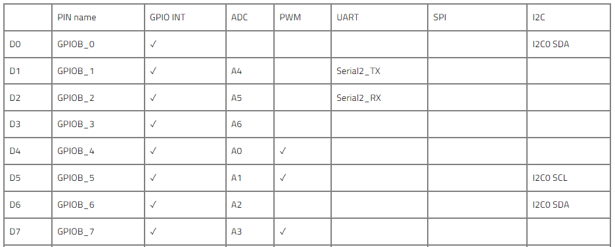Click the PWM checkmark in row D5
Image resolution: width=615 pixels, height=247 pixels.
tap(283, 178)
